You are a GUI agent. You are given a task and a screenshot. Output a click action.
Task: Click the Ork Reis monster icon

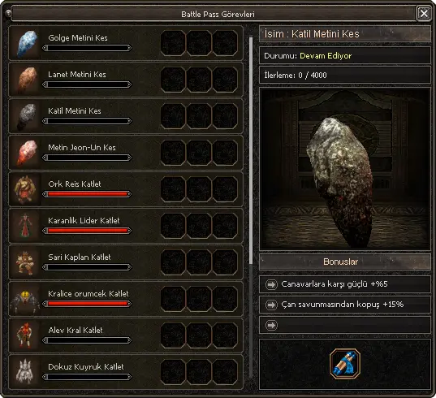click(26, 189)
